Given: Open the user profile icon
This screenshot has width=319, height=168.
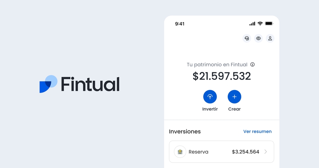Looking at the screenshot, I should click(270, 38).
